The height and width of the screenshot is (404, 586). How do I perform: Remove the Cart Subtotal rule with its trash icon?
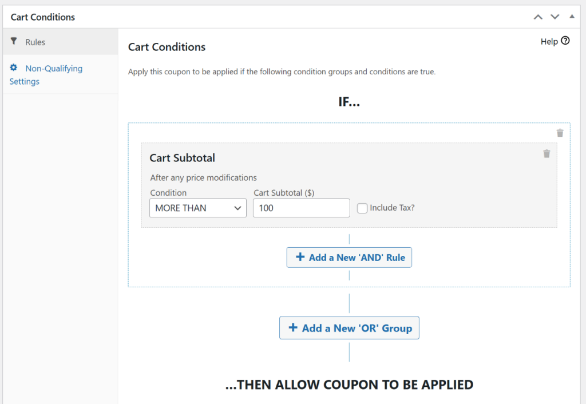pos(547,153)
